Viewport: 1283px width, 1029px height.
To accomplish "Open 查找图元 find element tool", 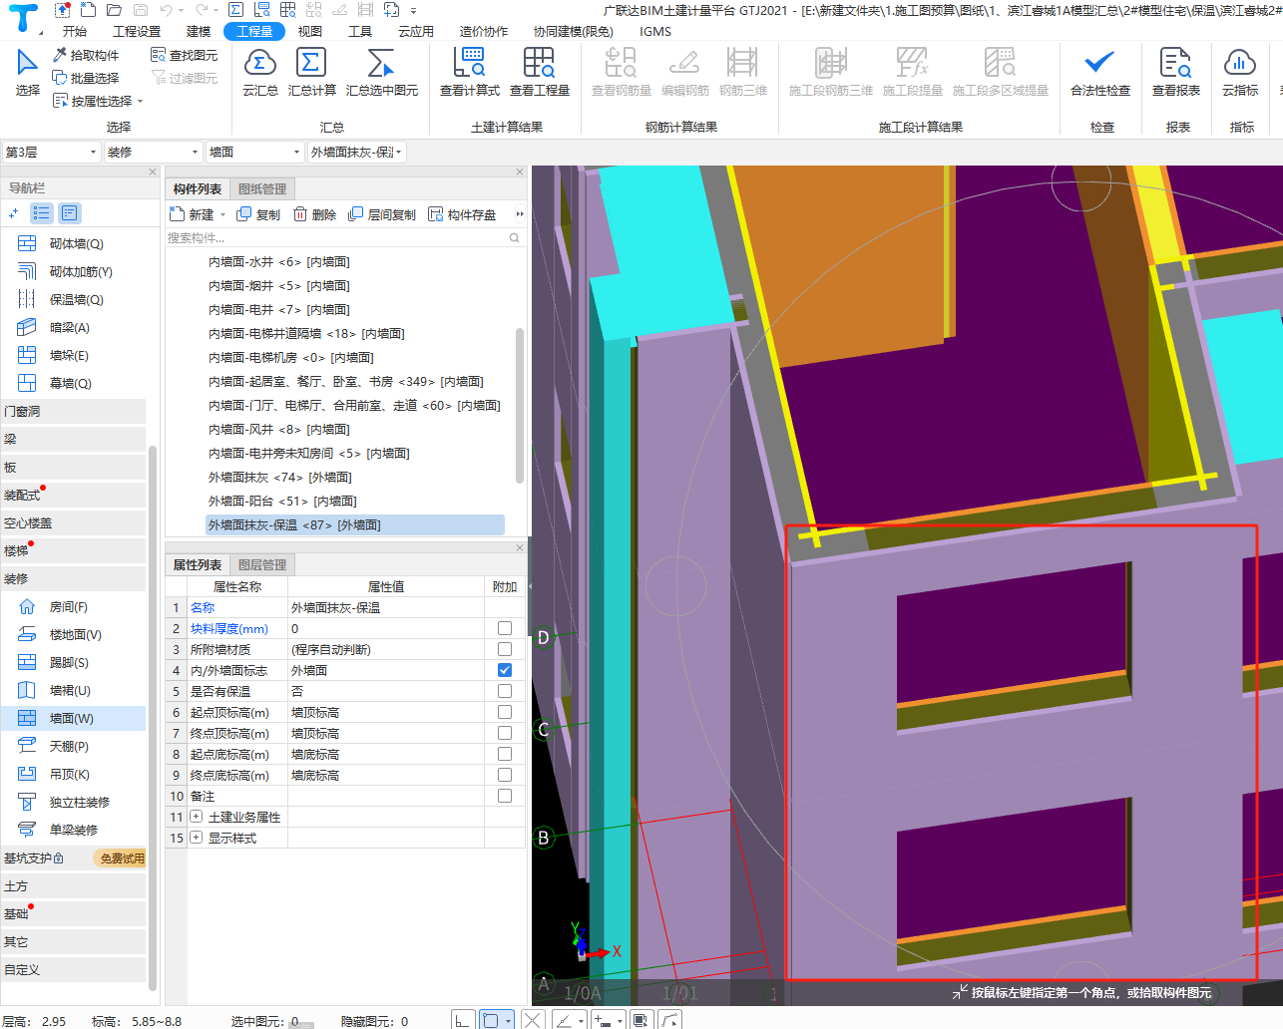I will (x=184, y=55).
